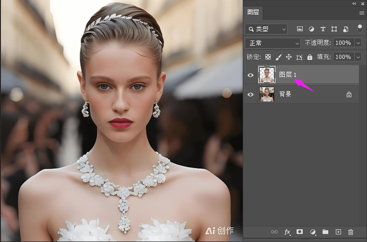Click the 填充 100% value field

343,57
